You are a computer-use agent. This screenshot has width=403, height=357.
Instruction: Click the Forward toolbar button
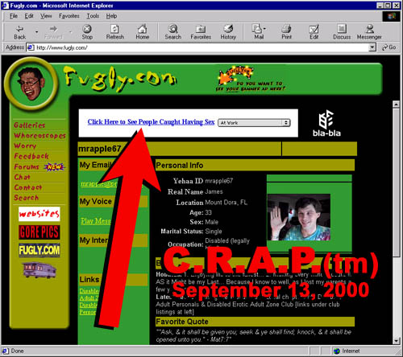(53, 32)
